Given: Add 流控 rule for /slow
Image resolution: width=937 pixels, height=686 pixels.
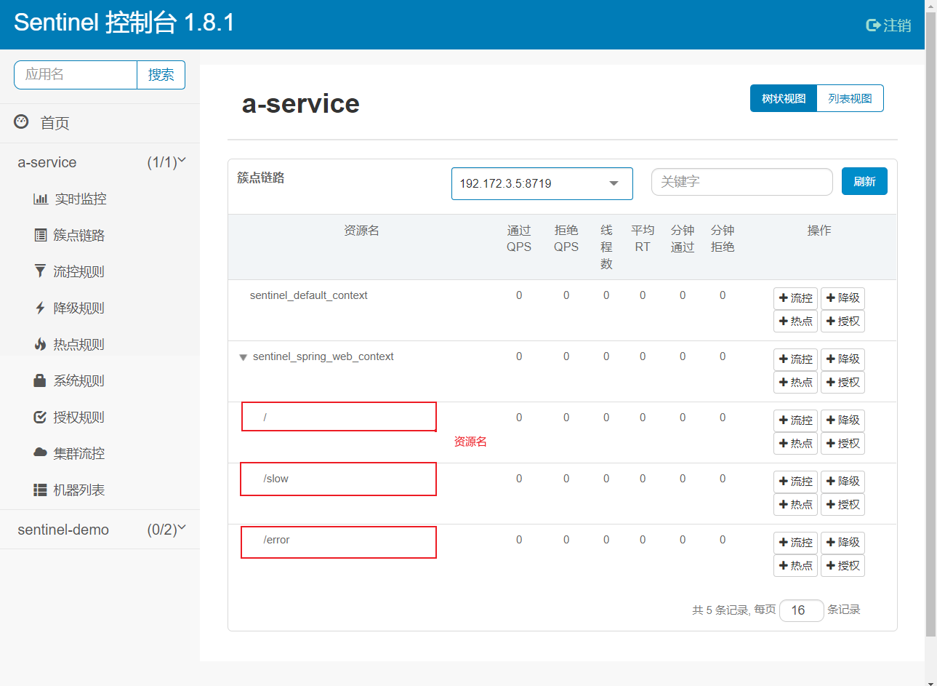Looking at the screenshot, I should tap(795, 482).
